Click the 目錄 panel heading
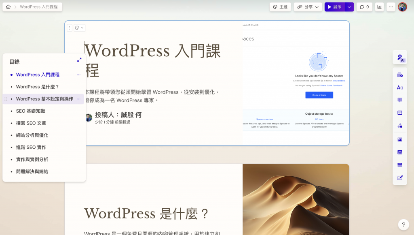 15,62
